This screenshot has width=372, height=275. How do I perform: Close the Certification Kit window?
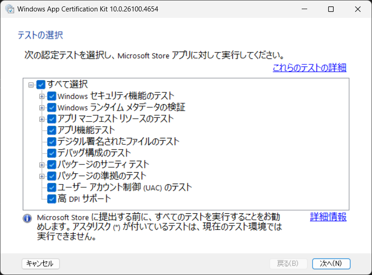[357, 9]
